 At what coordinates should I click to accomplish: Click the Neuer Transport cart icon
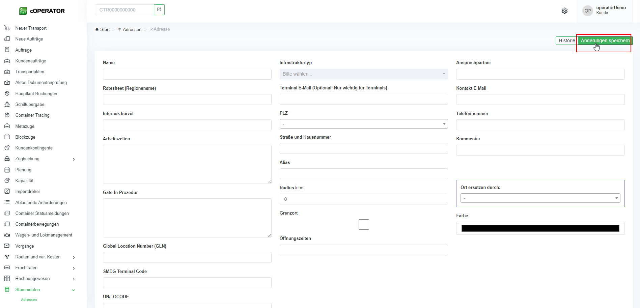coord(7,28)
